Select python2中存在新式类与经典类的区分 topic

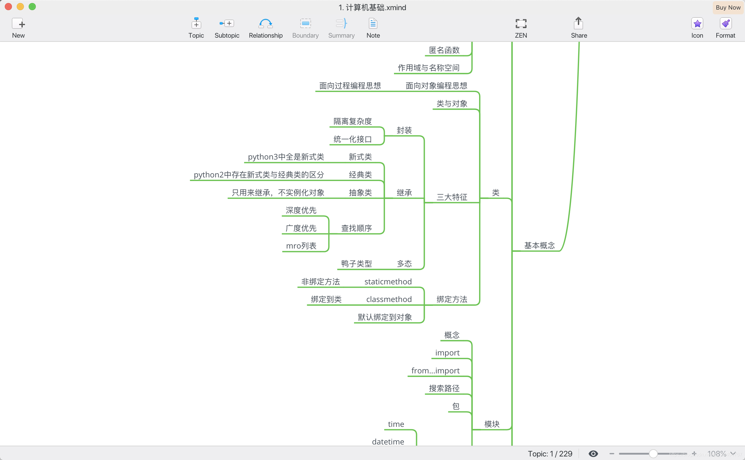pos(259,175)
